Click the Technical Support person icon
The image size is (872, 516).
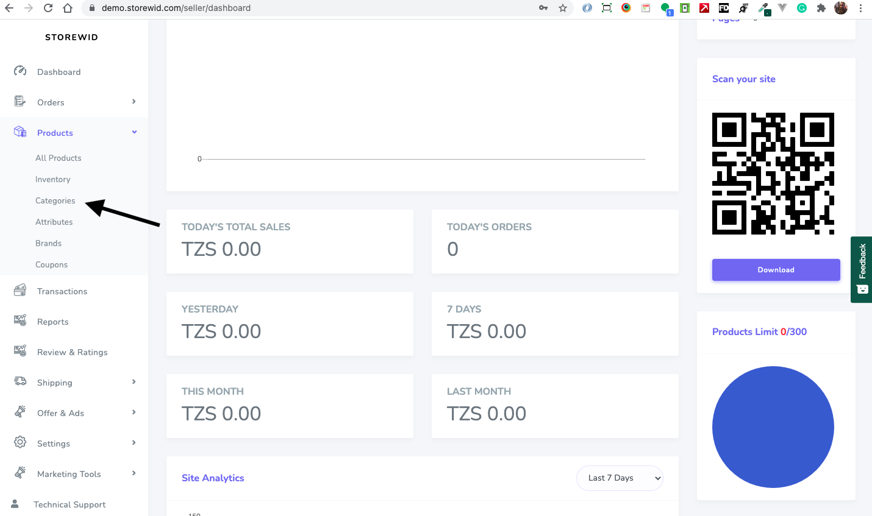coord(15,504)
